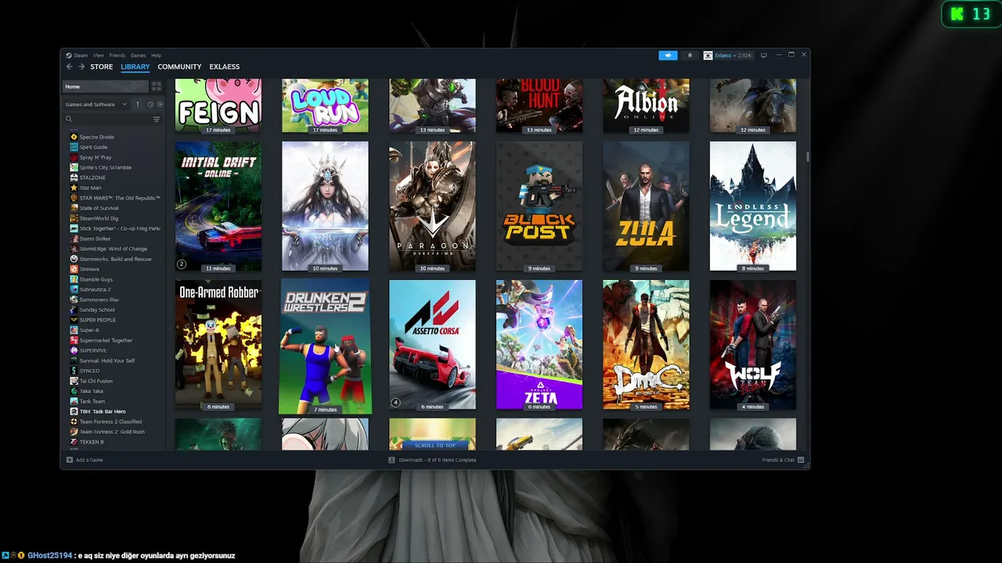Go back with the left arrow

pos(69,66)
